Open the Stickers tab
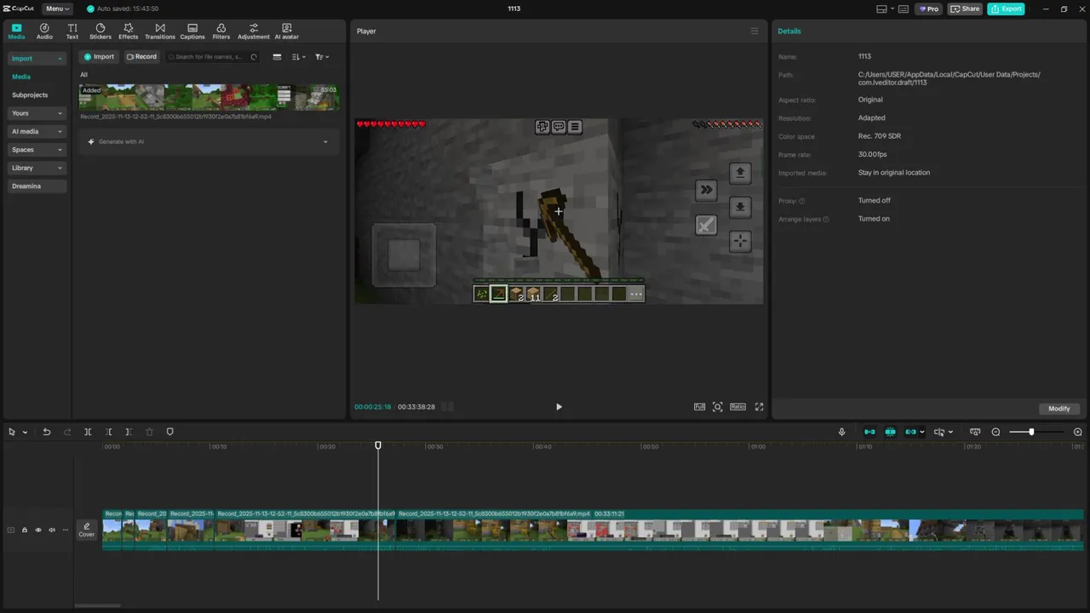Screen dimensions: 1090x613 (x=100, y=32)
